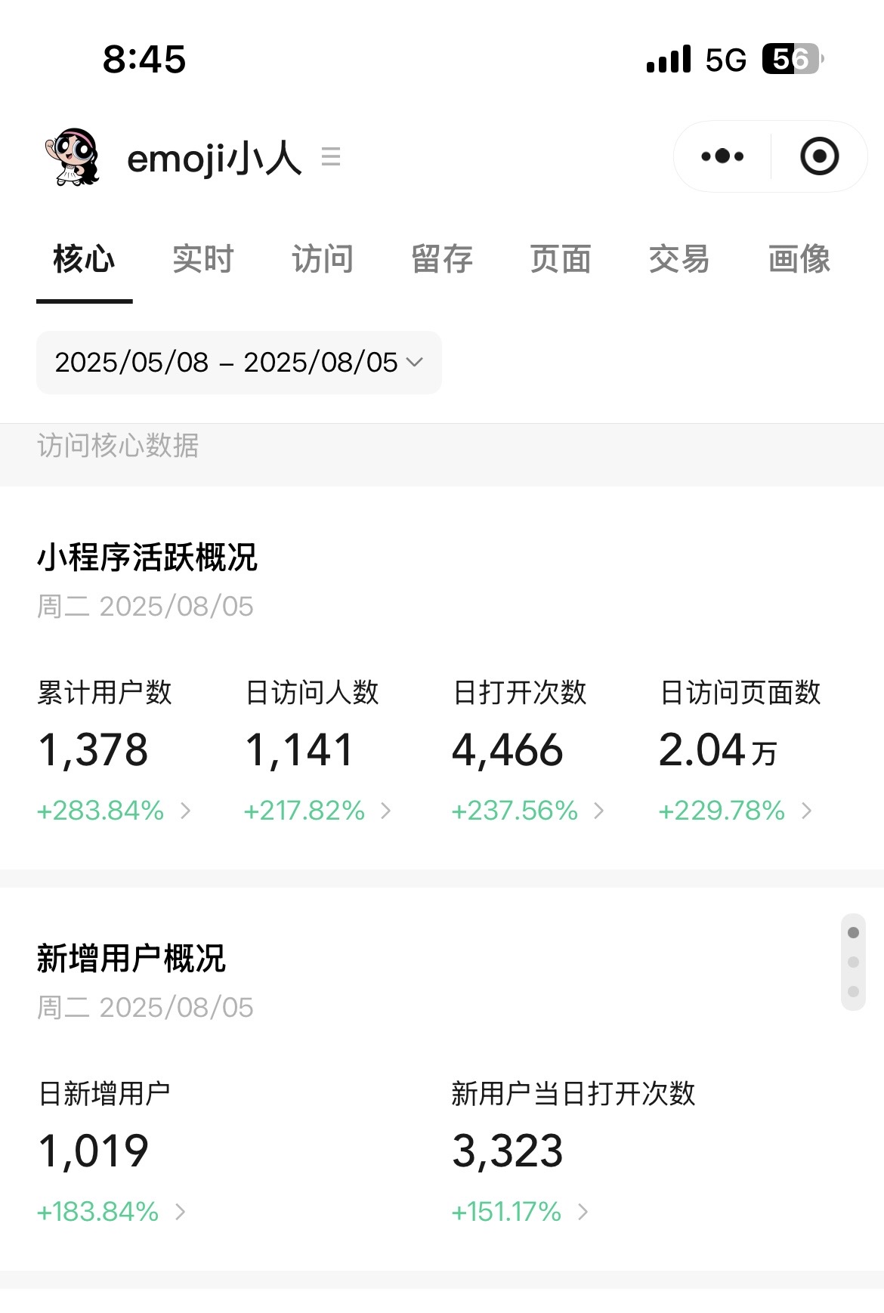This screenshot has height=1313, width=884.
Task: Switch to the 实时 tab
Action: [x=203, y=259]
